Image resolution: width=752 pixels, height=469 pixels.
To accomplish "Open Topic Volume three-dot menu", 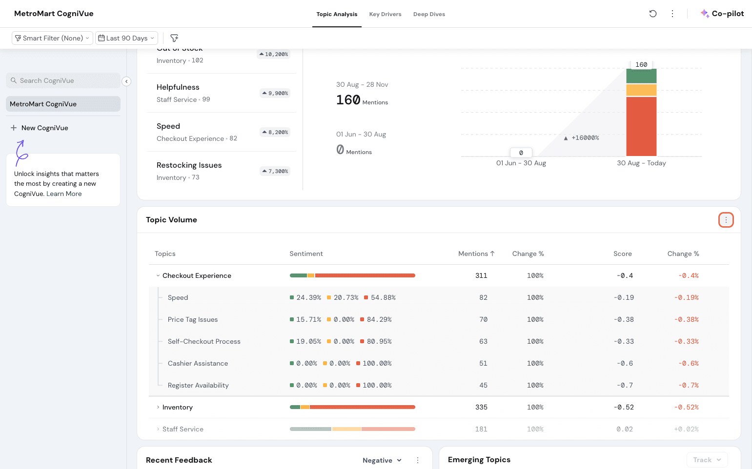I will click(726, 220).
